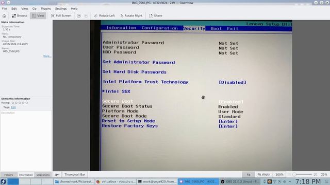Open the Plugins menu
The image size is (330, 185).
coord(46,9)
